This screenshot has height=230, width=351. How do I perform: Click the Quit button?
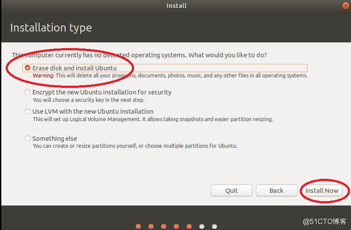(231, 191)
